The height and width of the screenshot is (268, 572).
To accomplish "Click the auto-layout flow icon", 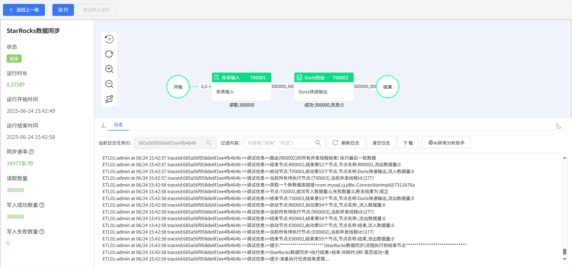I will 109,99.
